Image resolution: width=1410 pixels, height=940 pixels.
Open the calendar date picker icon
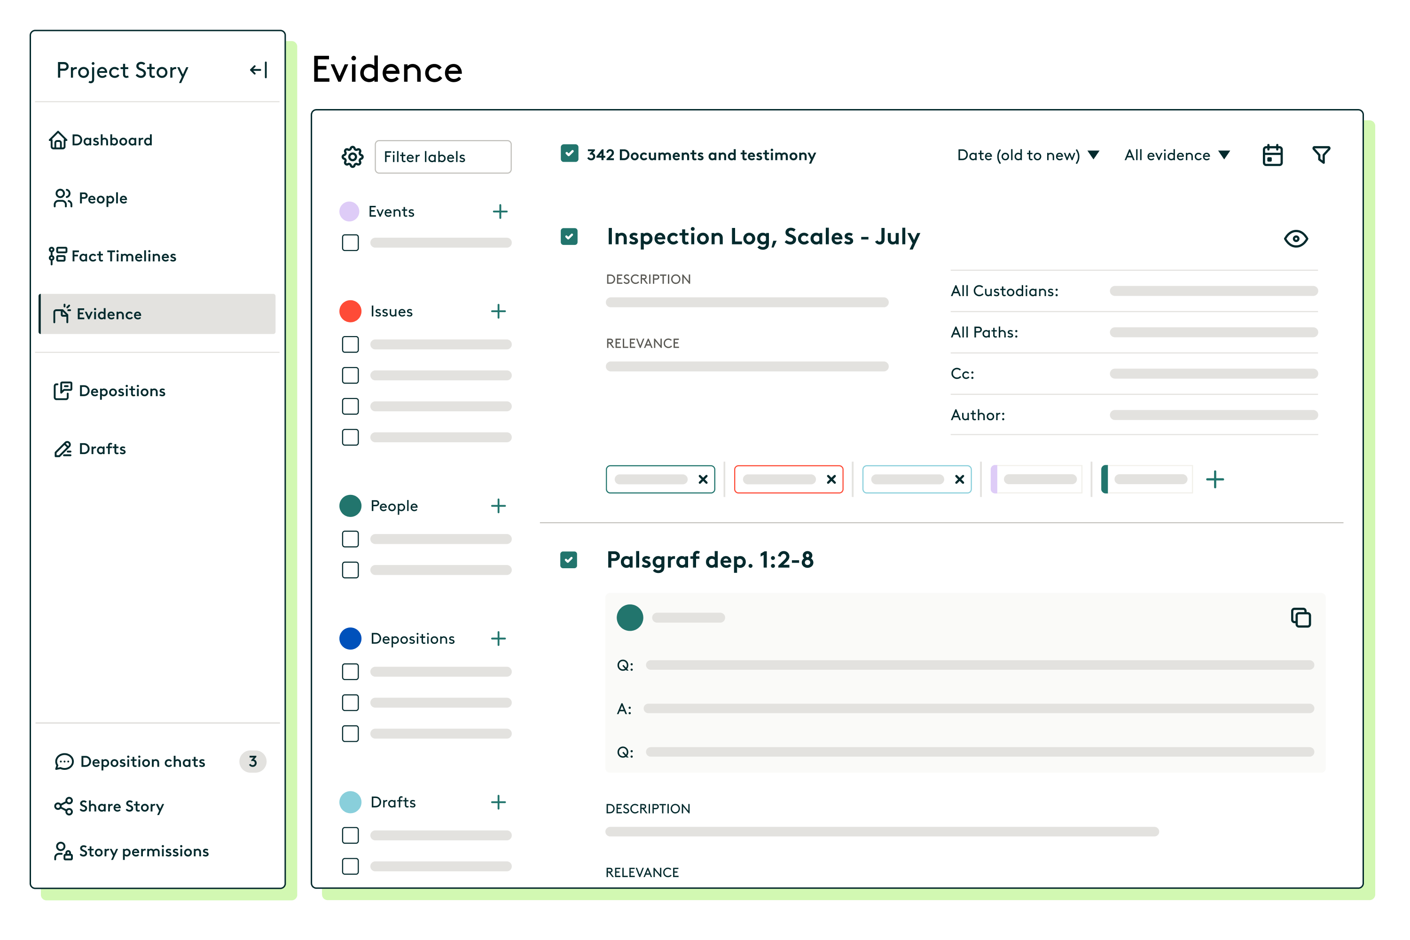[1272, 155]
